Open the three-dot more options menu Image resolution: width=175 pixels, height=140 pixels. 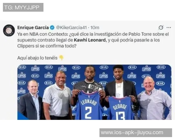(x=169, y=27)
